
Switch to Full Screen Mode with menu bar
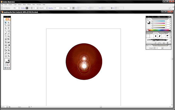[7, 68]
